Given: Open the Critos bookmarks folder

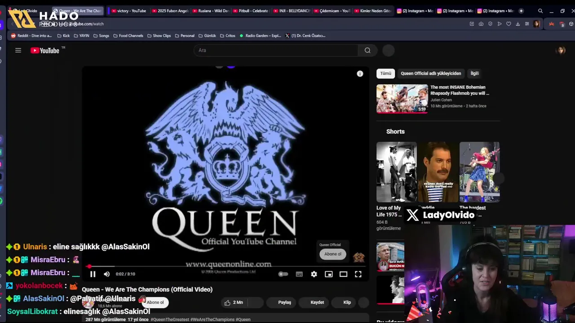Looking at the screenshot, I should (227, 35).
